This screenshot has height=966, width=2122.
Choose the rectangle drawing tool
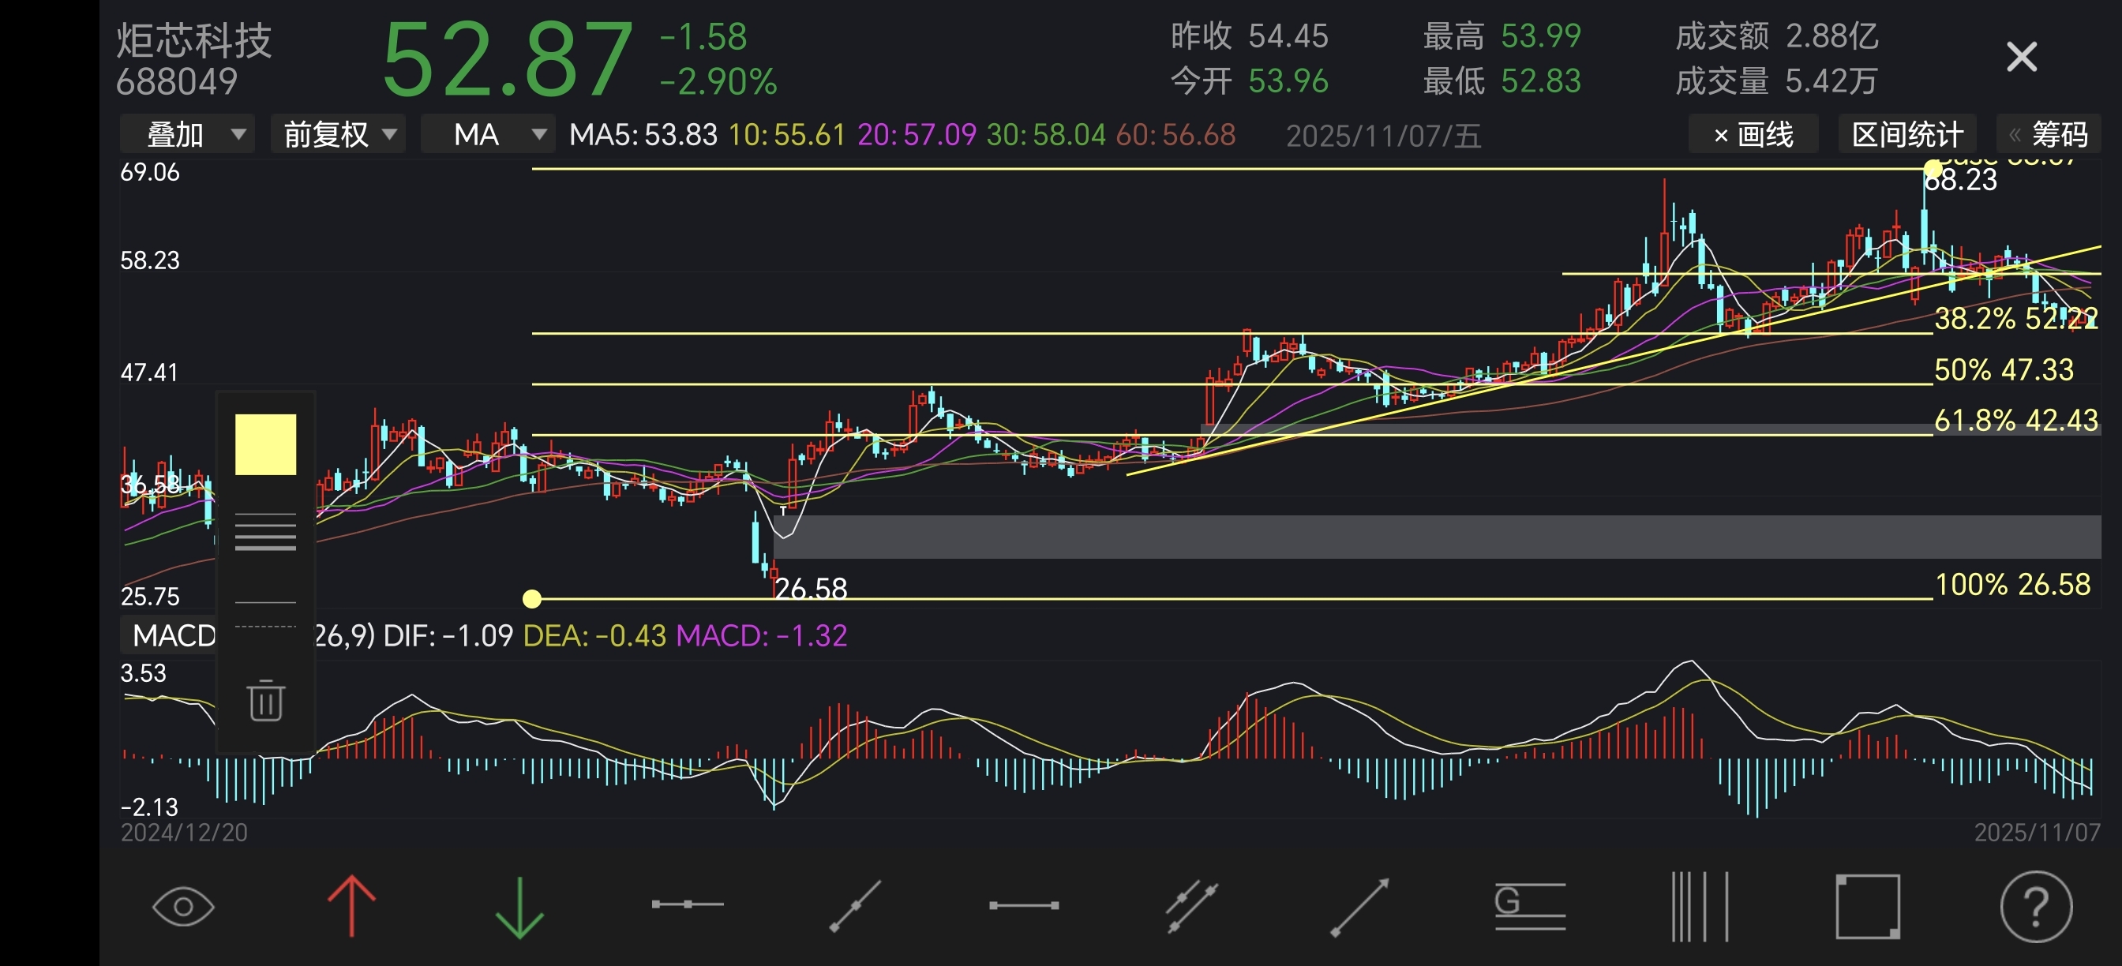coord(1868,907)
